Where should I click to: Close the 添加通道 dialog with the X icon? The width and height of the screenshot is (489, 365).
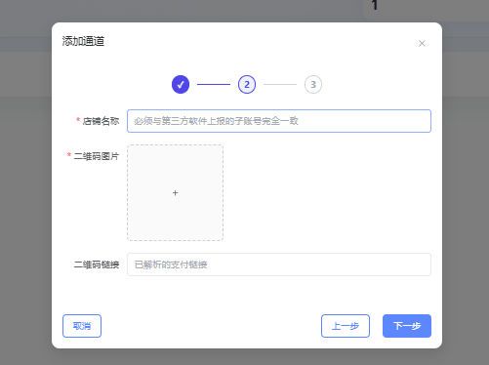point(422,43)
